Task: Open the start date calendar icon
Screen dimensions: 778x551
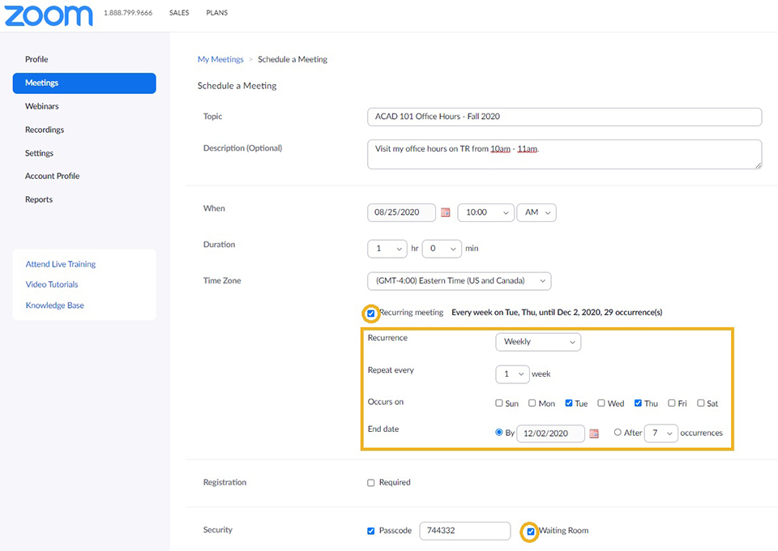Action: click(x=446, y=212)
